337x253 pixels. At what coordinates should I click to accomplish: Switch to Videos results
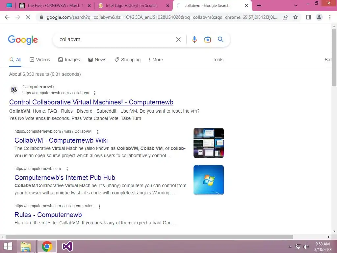pos(40,60)
